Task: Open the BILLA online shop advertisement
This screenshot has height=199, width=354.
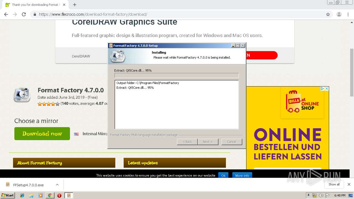Action: click(288, 128)
